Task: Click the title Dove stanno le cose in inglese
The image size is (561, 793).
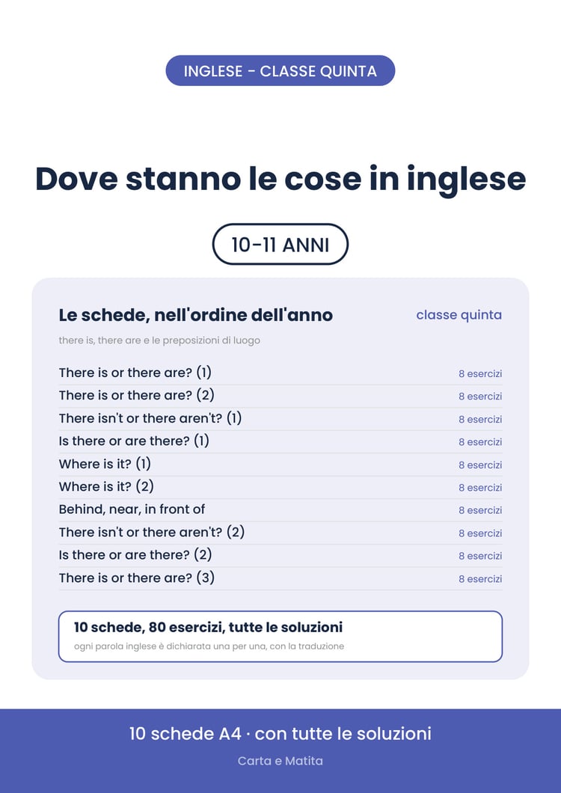Action: [280, 179]
